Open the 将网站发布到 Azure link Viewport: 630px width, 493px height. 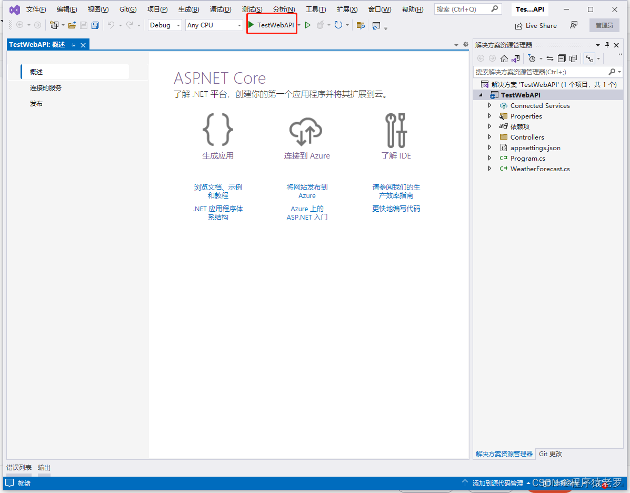(307, 191)
